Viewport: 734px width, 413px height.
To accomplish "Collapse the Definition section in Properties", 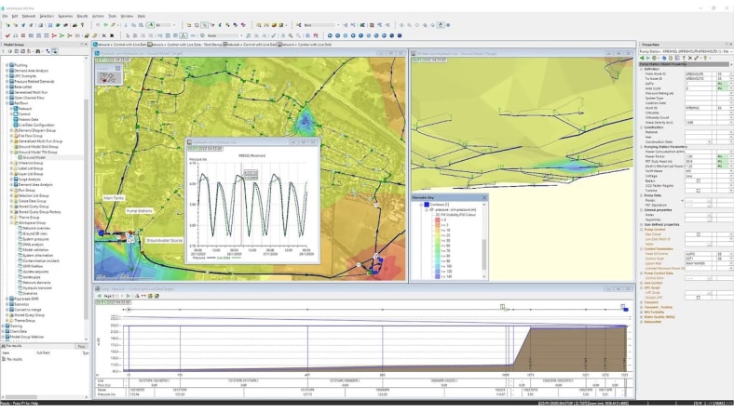I will pyautogui.click(x=641, y=68).
